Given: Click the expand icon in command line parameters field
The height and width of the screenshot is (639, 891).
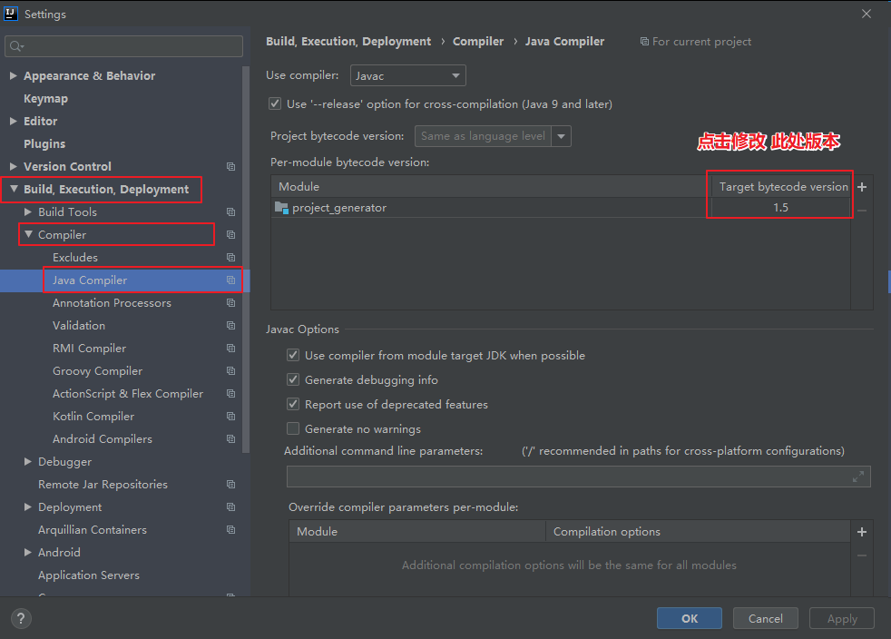Looking at the screenshot, I should pyautogui.click(x=857, y=476).
